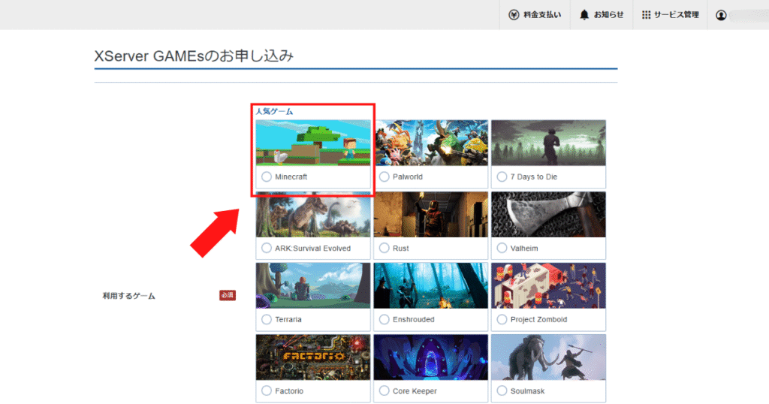Screen dimensions: 769x404
Task: Open 料金支払い menu text
Action: [542, 15]
